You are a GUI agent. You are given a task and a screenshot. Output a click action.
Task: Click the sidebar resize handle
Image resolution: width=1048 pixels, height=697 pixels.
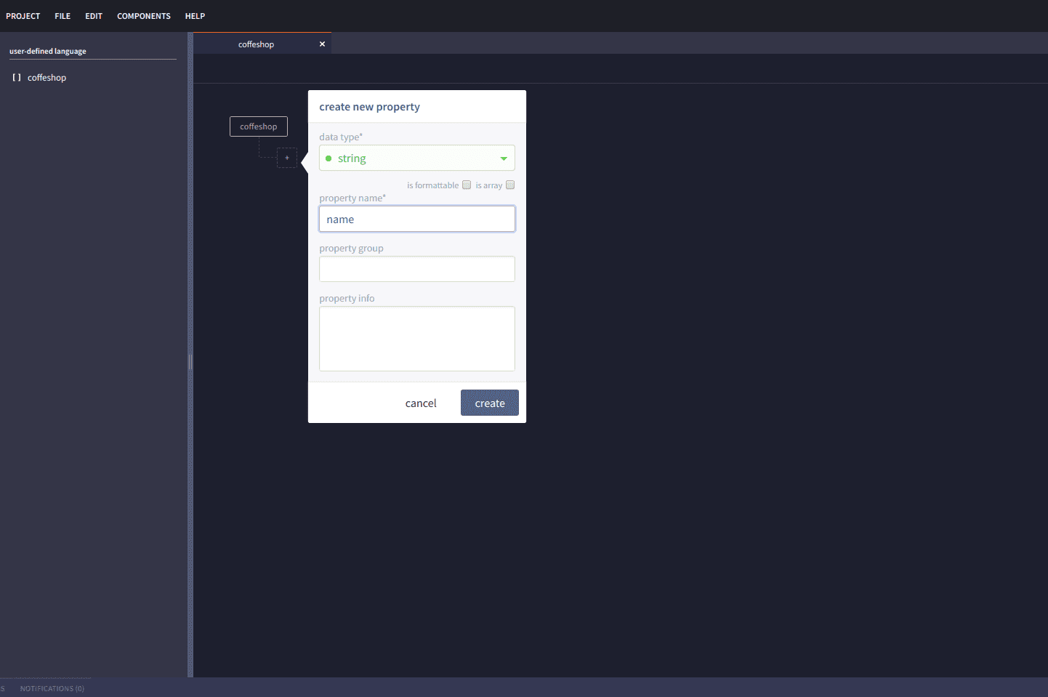190,361
